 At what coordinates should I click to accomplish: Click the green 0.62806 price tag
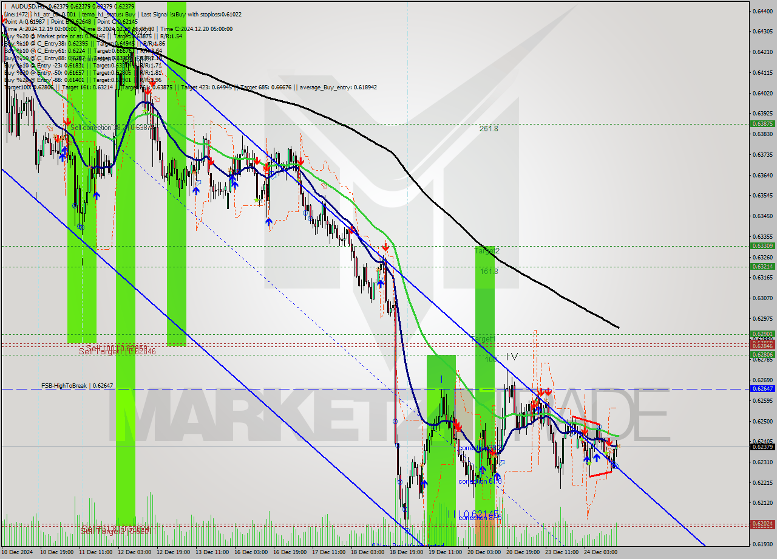click(x=762, y=354)
